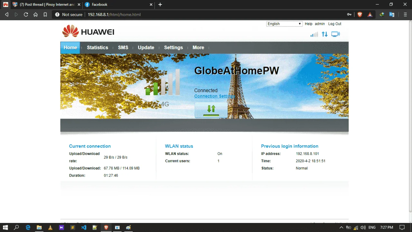This screenshot has height=232, width=412.
Task: Open File Explorer from the taskbar
Action: (39, 227)
